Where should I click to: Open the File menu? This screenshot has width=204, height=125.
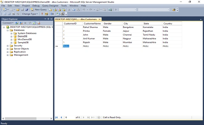(3, 6)
